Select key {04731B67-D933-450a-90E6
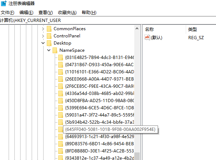216x160 pixels. tap(99, 65)
